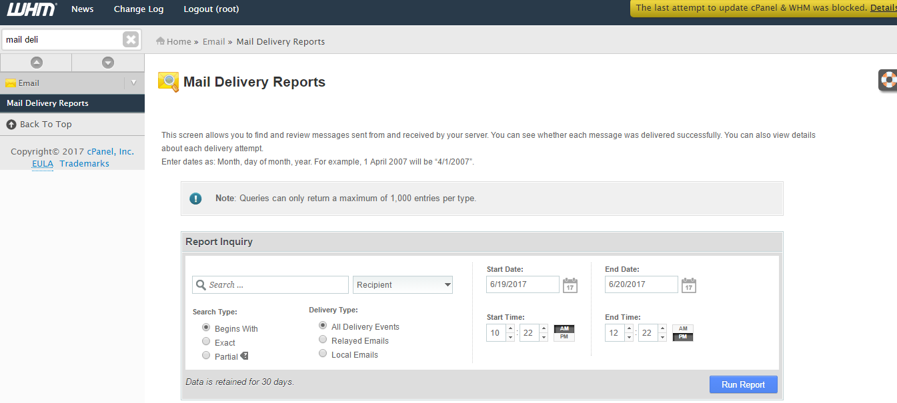
Task: Click the Start Time minute field
Action: pyautogui.click(x=530, y=332)
